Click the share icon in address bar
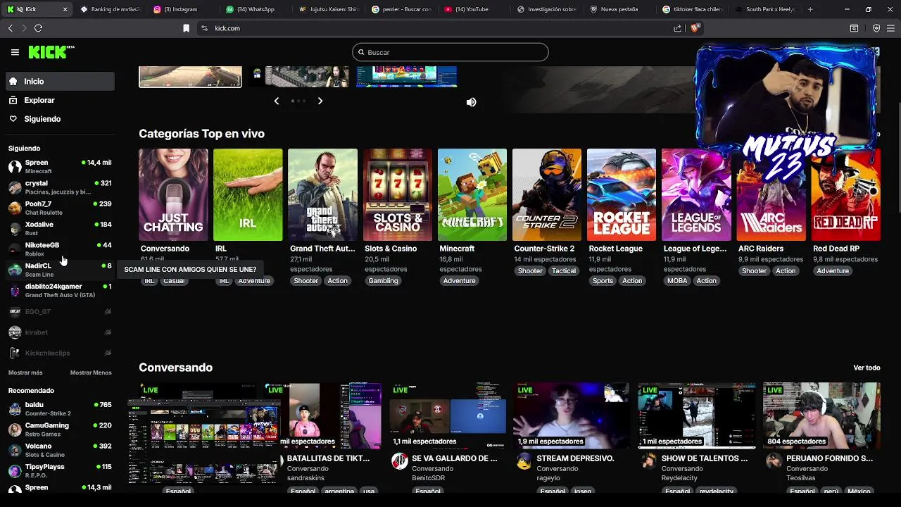Screen dimensions: 901x507 coord(677,28)
